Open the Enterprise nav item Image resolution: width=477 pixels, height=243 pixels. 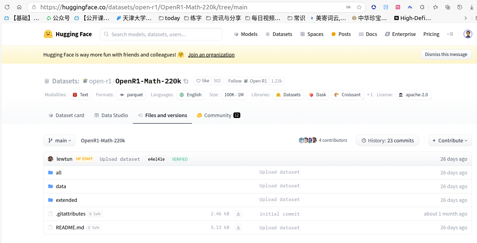400,34
